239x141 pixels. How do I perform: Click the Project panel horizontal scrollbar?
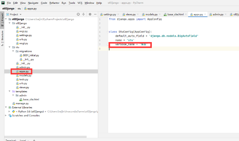click(x=45, y=137)
